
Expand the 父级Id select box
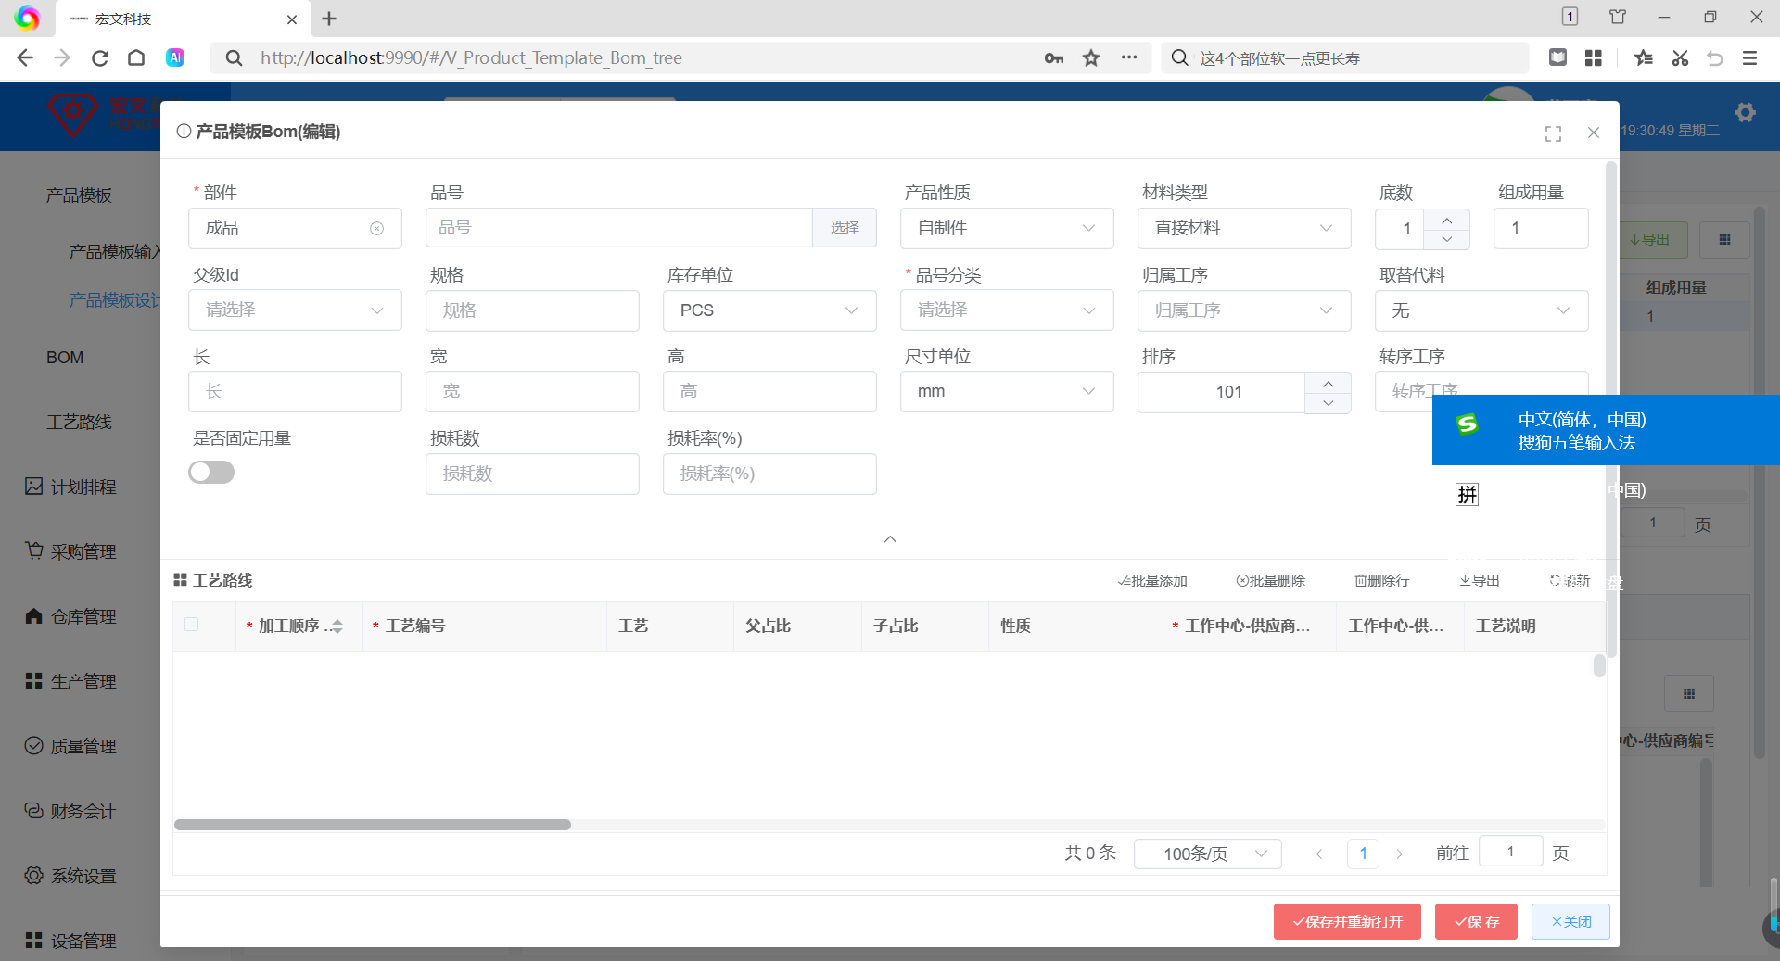[295, 310]
